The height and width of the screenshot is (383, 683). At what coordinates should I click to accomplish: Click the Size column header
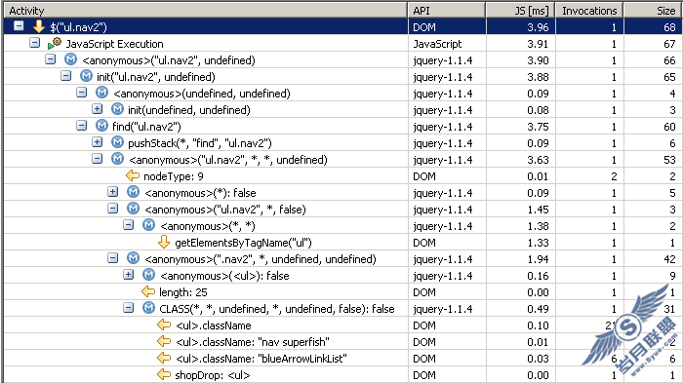(x=652, y=11)
